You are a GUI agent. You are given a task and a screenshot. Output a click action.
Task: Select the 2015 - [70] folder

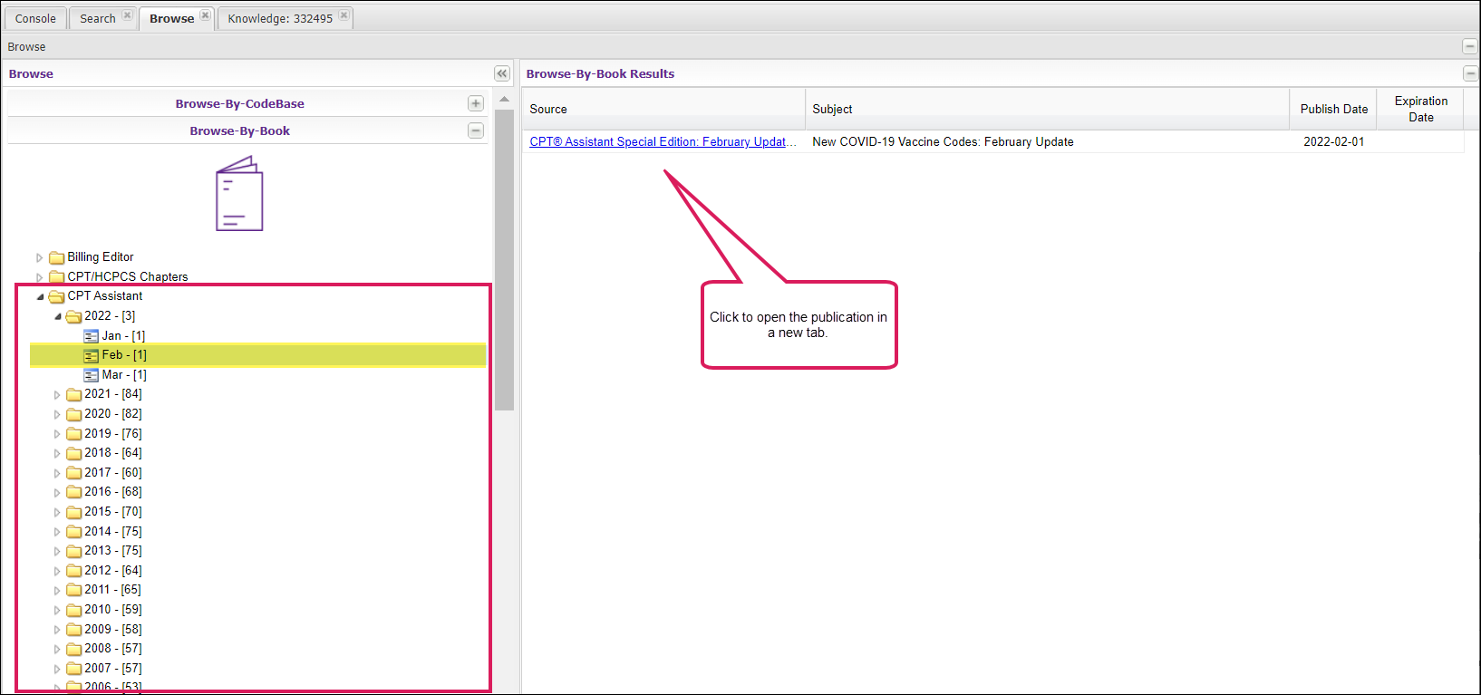tap(112, 512)
